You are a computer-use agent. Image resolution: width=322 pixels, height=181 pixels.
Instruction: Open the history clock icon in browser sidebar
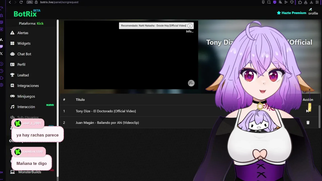coord(2,71)
